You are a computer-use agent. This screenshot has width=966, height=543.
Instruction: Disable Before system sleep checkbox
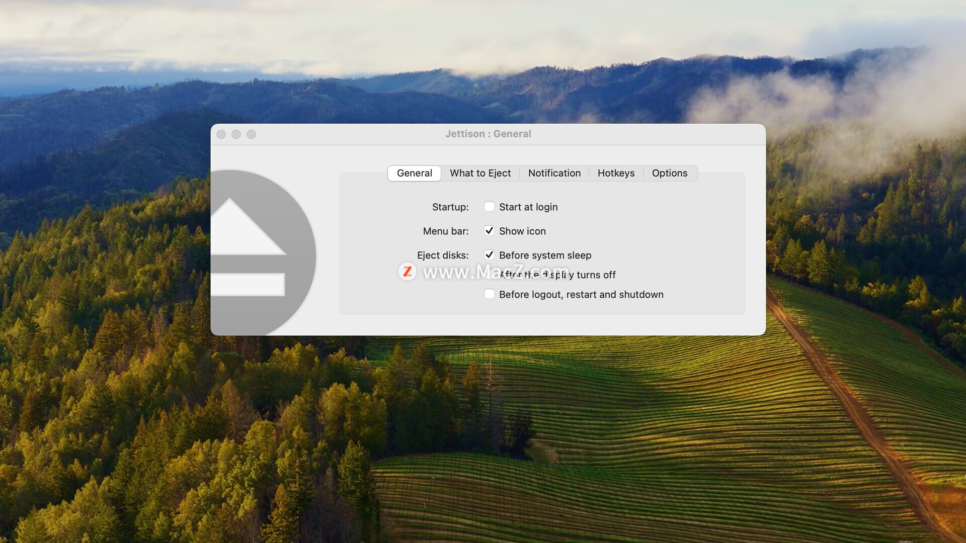(489, 255)
